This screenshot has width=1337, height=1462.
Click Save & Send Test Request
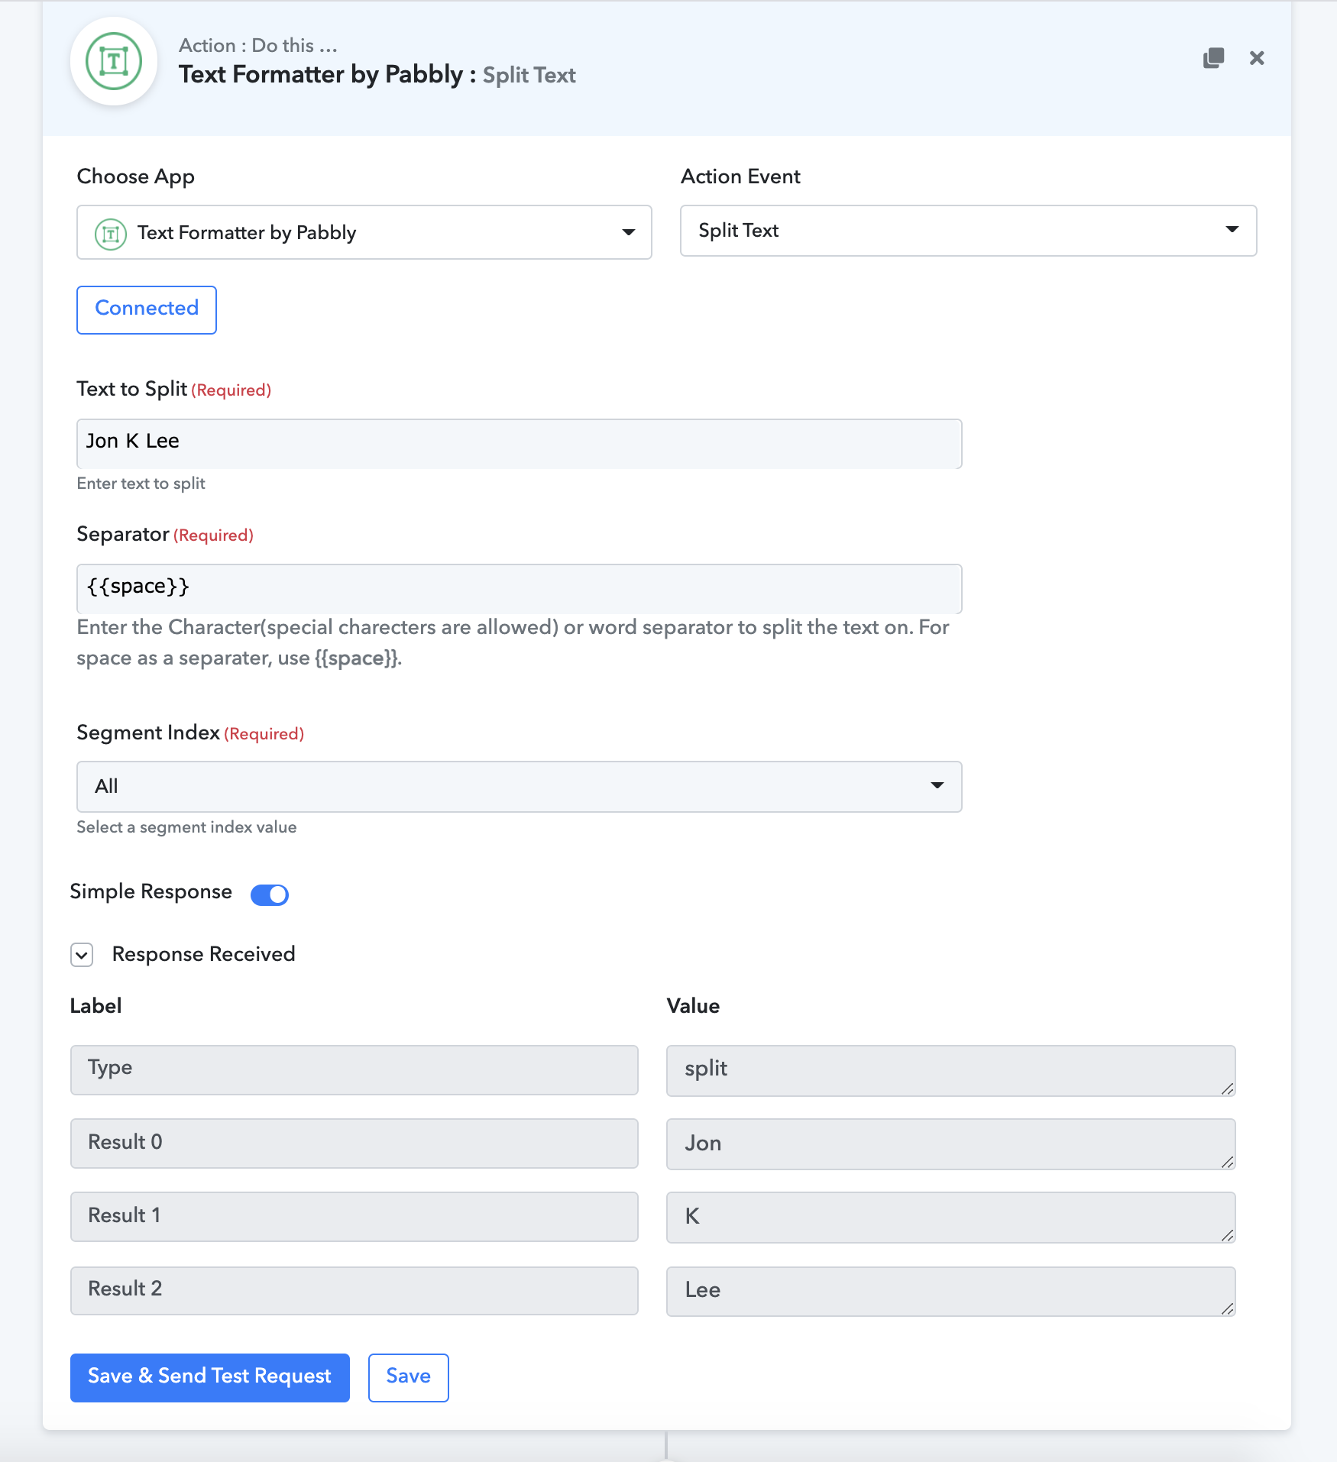(210, 1377)
